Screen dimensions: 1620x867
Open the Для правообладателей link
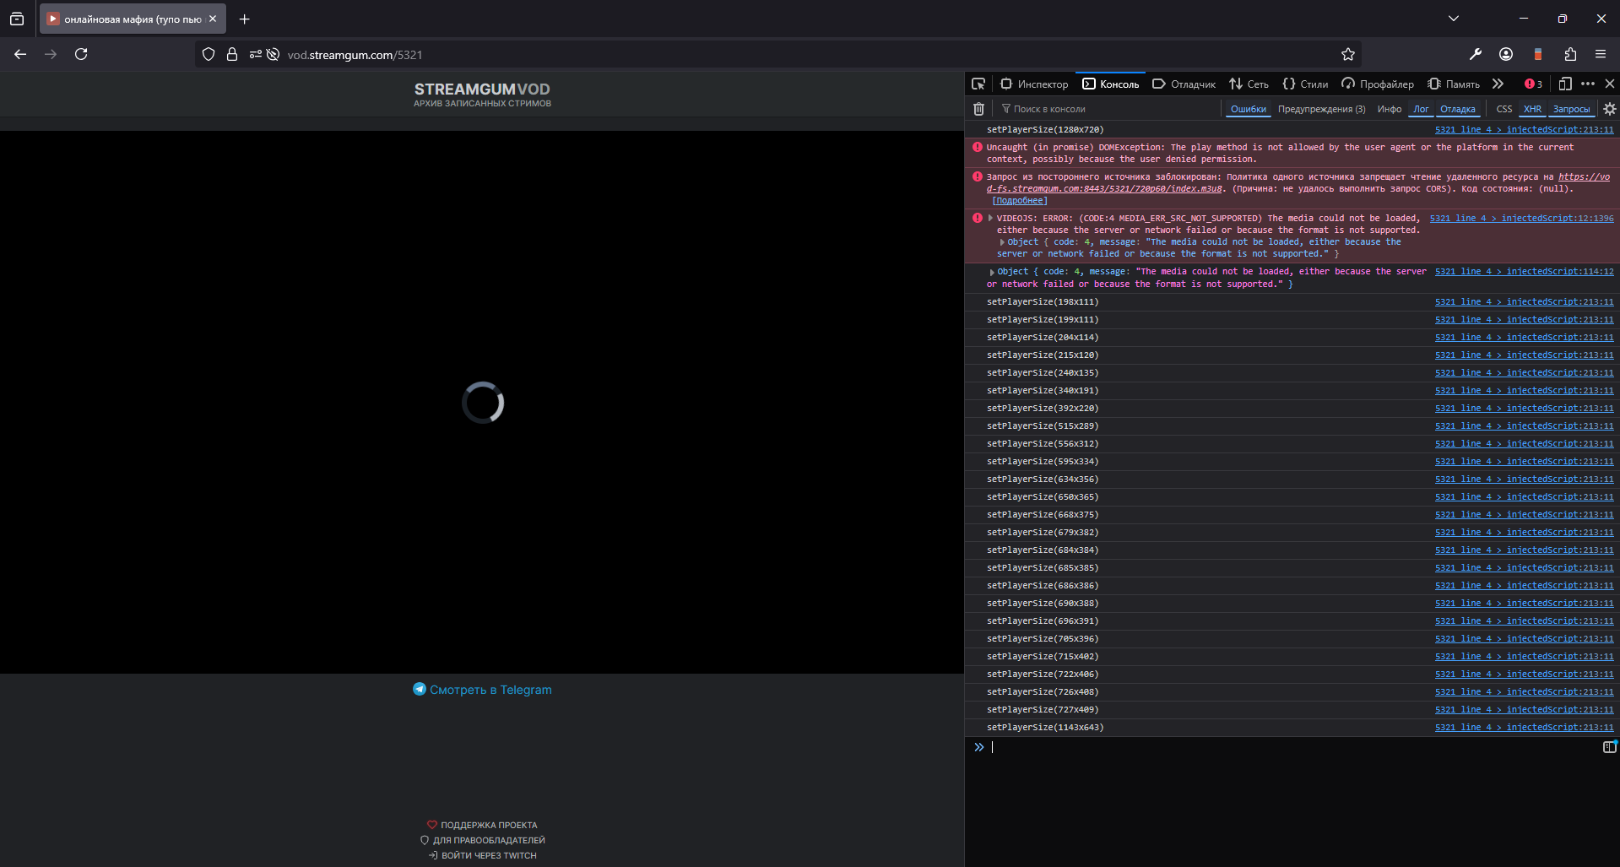[482, 840]
